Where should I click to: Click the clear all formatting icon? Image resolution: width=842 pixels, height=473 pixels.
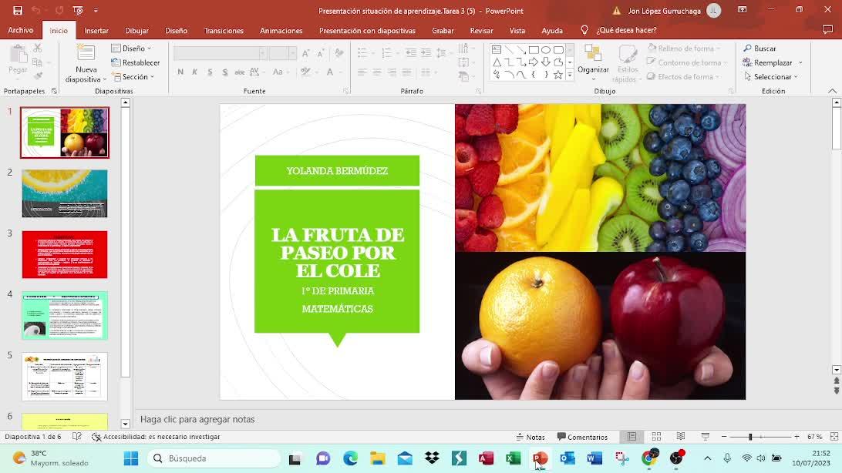(339, 53)
